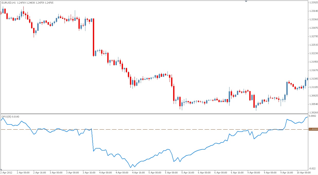Click indicator scale value 0.0082

[x=313, y=116]
